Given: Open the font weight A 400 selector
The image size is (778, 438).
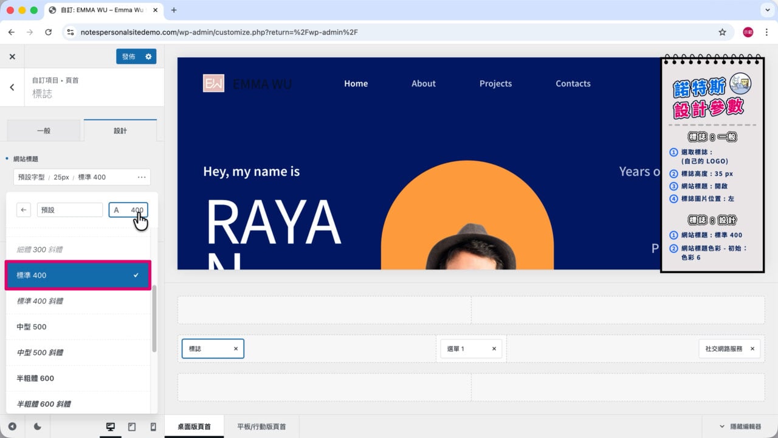Looking at the screenshot, I should pyautogui.click(x=128, y=210).
